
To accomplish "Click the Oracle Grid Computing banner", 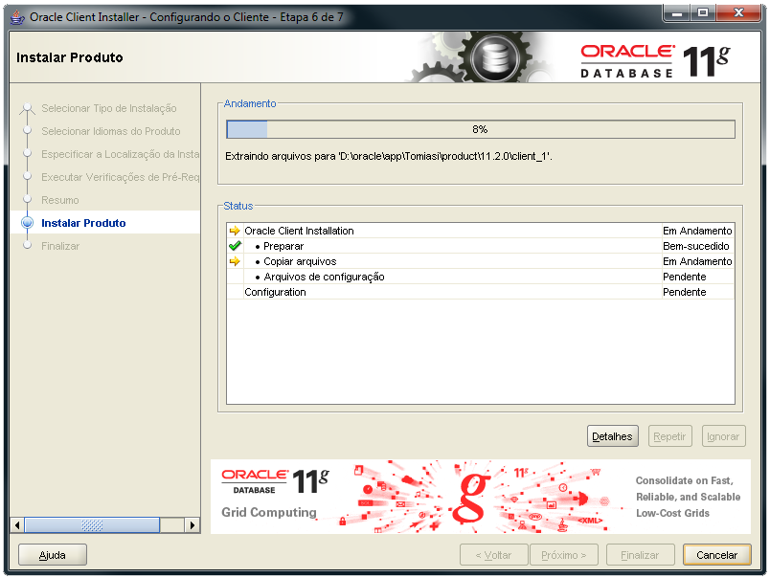I will [480, 496].
